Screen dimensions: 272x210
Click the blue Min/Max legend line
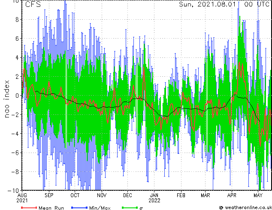coord(79,207)
